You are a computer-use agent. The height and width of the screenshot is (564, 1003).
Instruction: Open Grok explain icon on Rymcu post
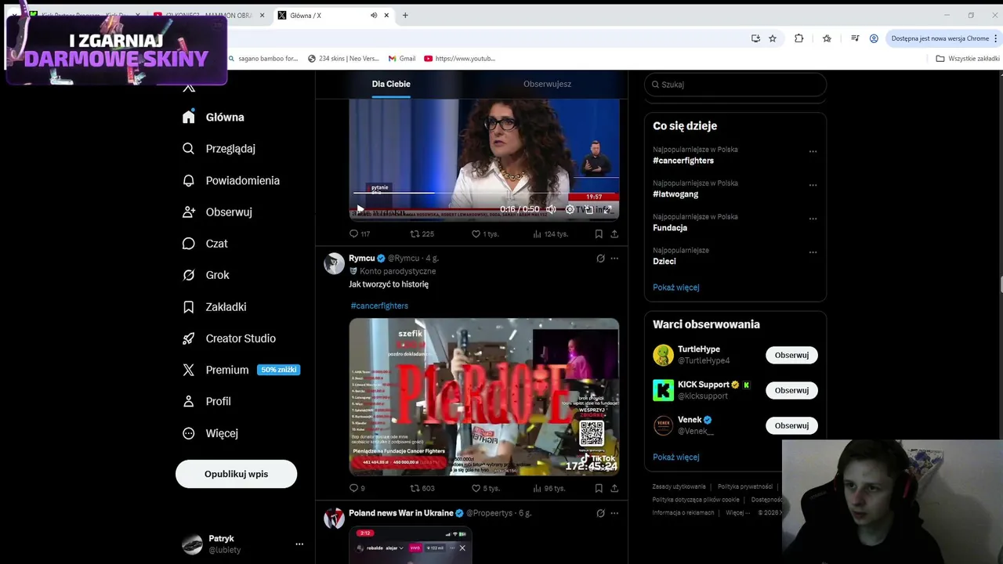click(x=600, y=258)
